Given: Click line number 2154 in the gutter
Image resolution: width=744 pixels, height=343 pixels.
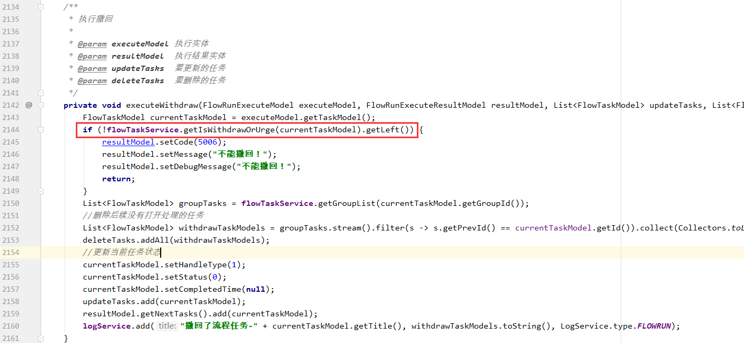Looking at the screenshot, I should (11, 252).
